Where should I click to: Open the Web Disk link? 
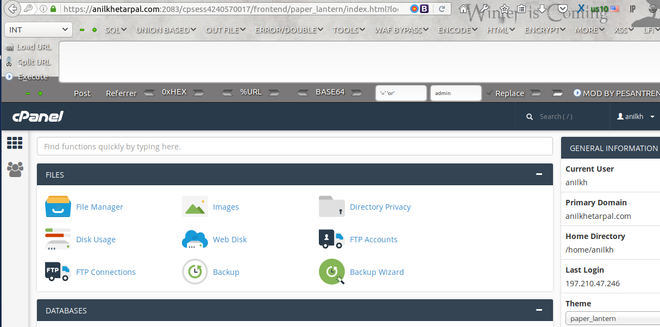coord(230,240)
